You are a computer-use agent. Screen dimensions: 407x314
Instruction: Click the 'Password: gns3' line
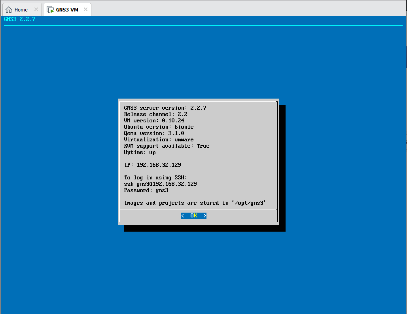click(x=146, y=190)
